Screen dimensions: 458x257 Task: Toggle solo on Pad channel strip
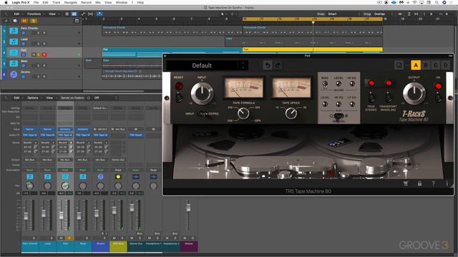point(69,238)
